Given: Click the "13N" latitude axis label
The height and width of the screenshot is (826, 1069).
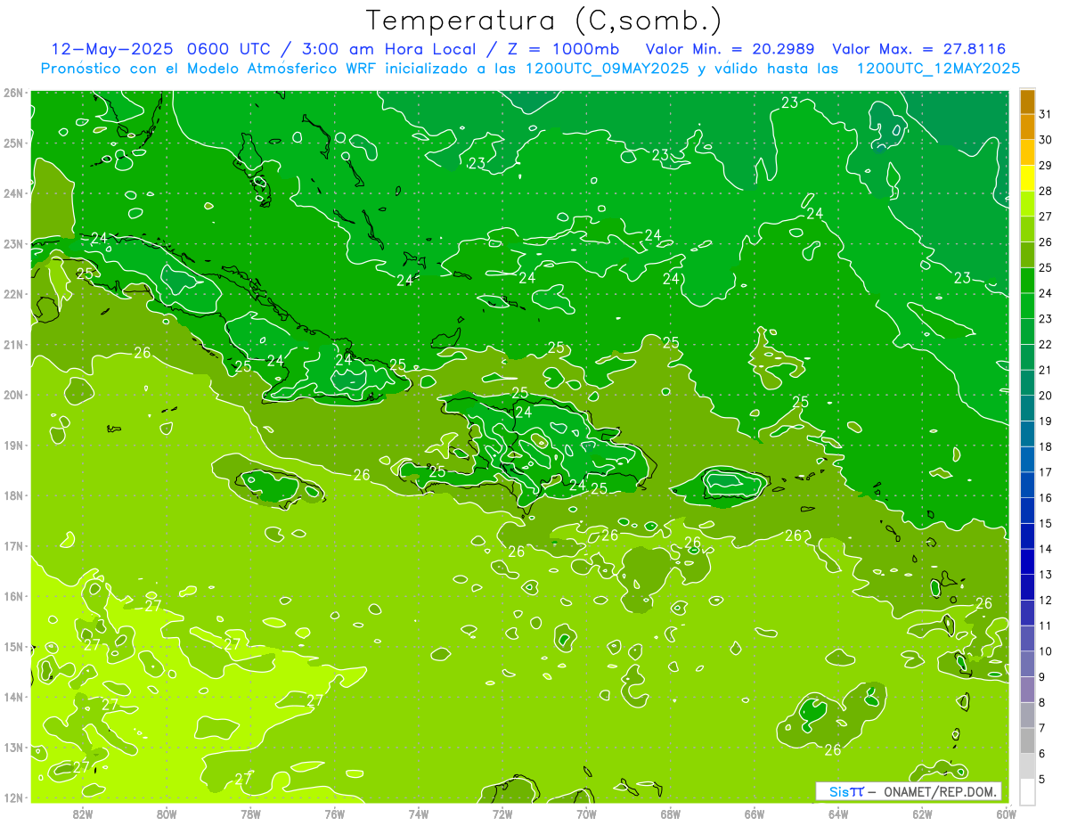Looking at the screenshot, I should (12, 747).
